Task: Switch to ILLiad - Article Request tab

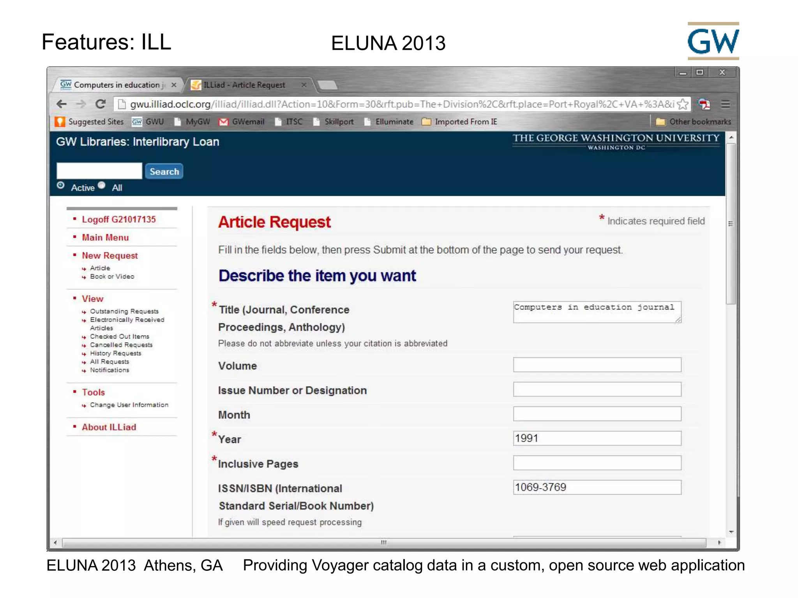Action: (249, 85)
